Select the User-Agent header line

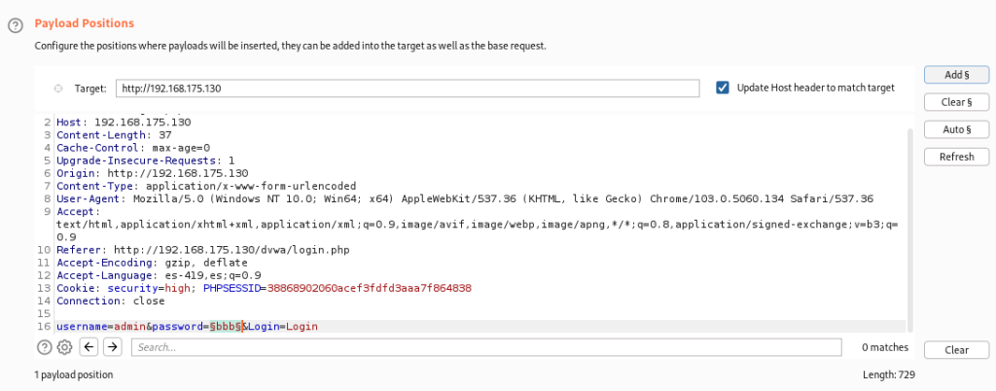coord(389,197)
